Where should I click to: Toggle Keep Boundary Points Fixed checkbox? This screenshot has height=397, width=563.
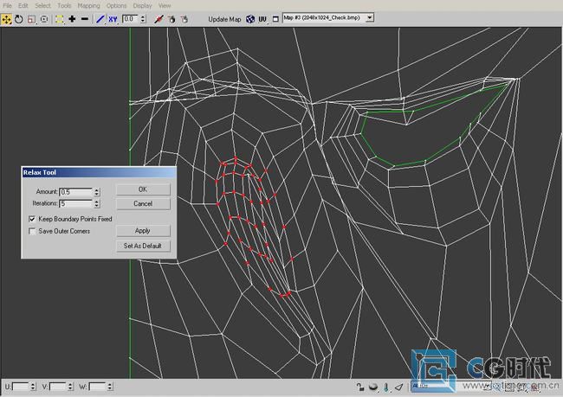(32, 219)
